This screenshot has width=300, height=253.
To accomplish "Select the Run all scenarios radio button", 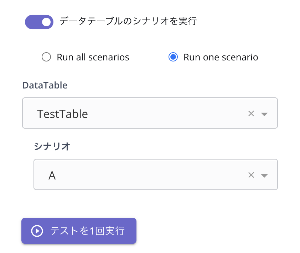I will coord(46,57).
